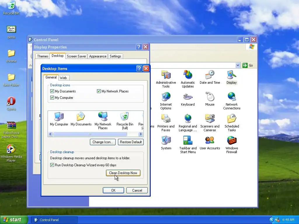Open Scanners and Cameras in Control Panel
Image resolution: width=299 pixels, height=224 pixels.
(x=210, y=123)
